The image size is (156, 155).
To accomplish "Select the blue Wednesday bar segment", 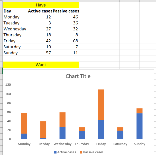I will tap(62, 133).
